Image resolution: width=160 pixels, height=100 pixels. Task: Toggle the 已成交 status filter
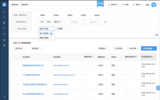(x=83, y=15)
